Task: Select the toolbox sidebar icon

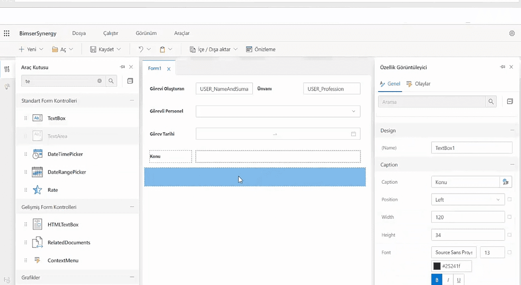Action: (x=7, y=69)
